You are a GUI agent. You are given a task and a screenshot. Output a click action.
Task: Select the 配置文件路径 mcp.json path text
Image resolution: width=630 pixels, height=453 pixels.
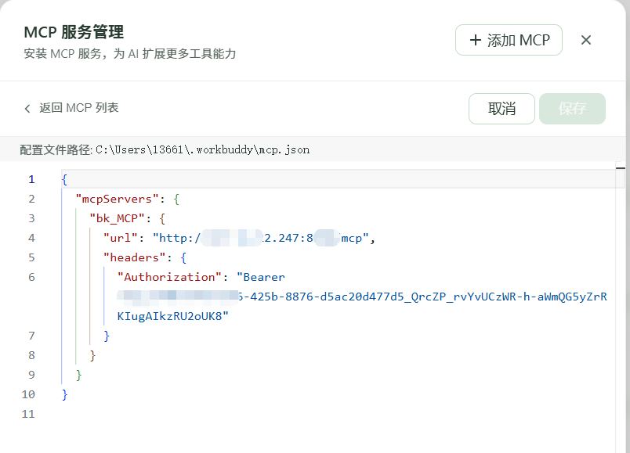(x=202, y=149)
